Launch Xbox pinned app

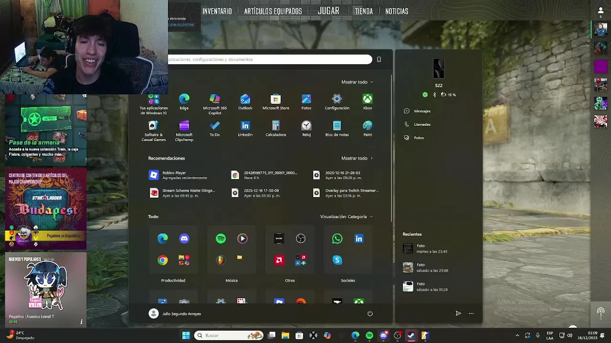pos(367,102)
